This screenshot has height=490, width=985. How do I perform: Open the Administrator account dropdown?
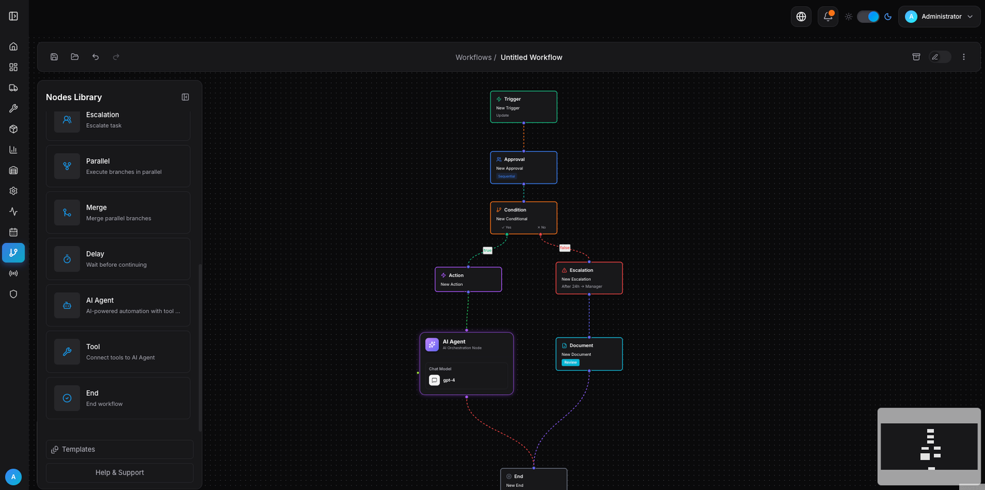(939, 17)
